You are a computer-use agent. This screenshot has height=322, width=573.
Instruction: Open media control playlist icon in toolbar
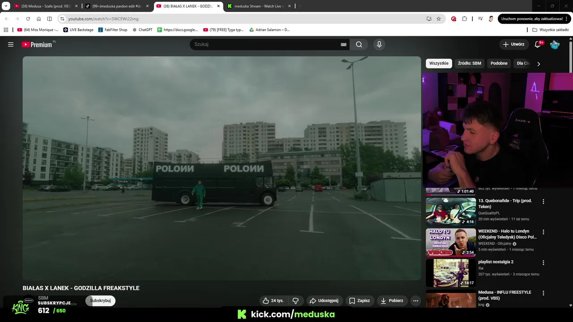(x=480, y=19)
